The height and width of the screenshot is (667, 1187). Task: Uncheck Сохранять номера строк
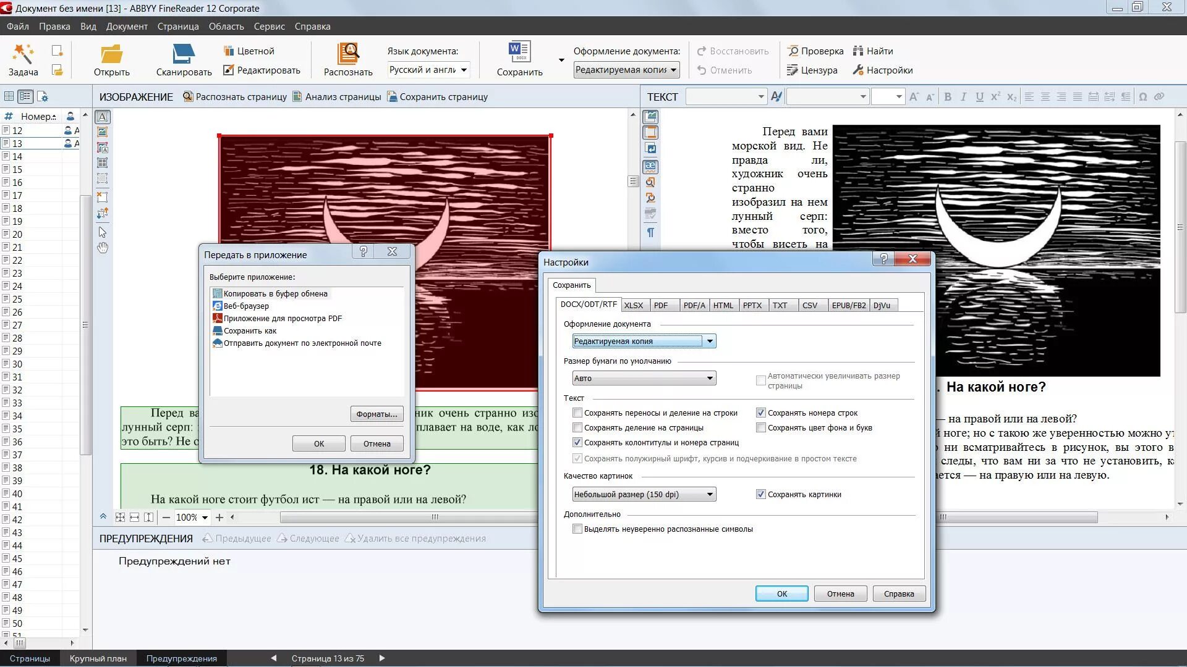point(761,413)
